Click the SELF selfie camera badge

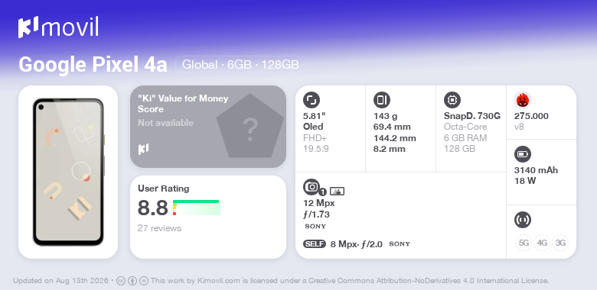coord(315,243)
